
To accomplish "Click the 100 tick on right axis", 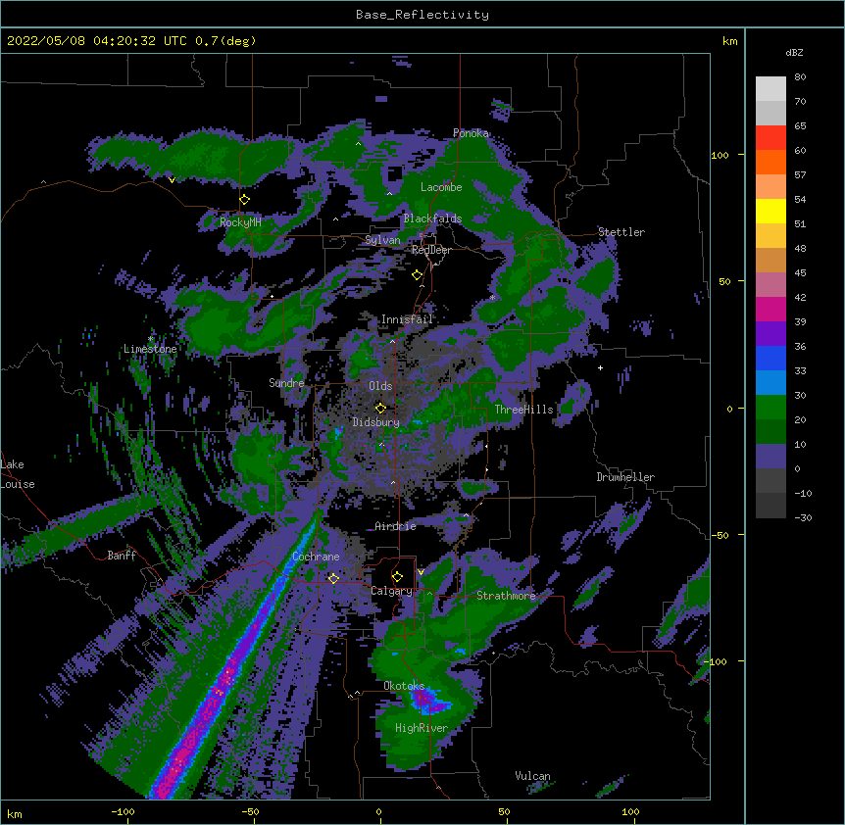I will (x=720, y=155).
